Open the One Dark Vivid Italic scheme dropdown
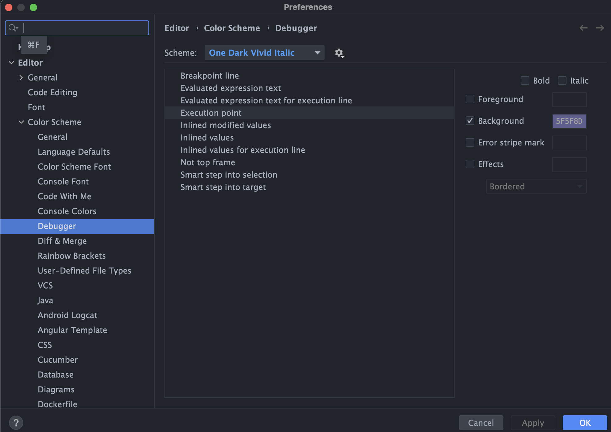Screen dimensions: 611x432 pyautogui.click(x=264, y=53)
